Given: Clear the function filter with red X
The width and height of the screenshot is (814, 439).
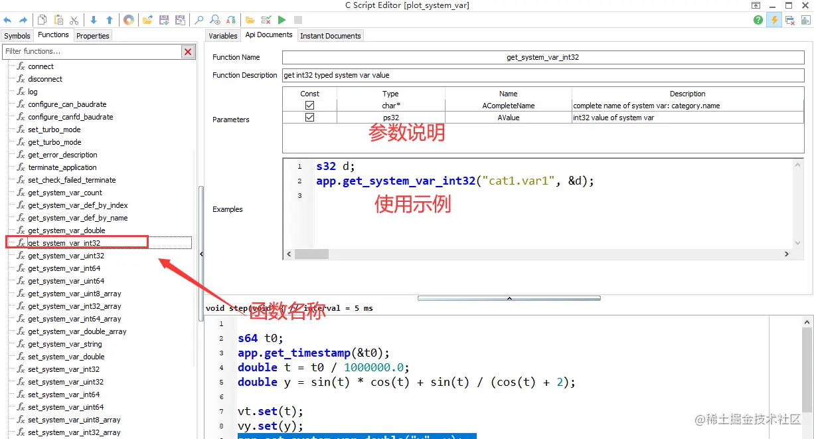Looking at the screenshot, I should [x=188, y=51].
